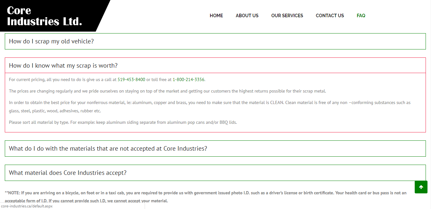The image size is (431, 209).
Task: Select the FAQ menu item
Action: 361,16
